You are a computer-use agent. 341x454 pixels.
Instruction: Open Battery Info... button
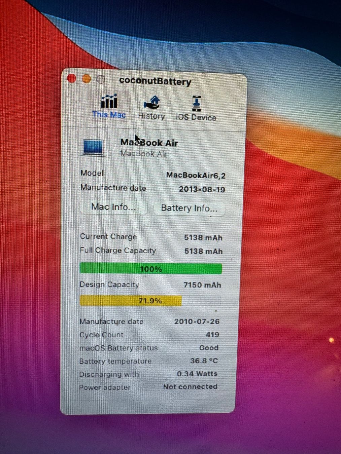click(189, 208)
